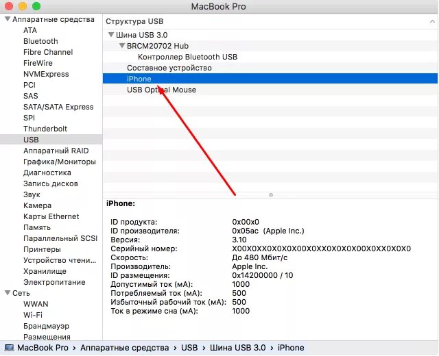Select Память in the sidebar
The height and width of the screenshot is (356, 439).
(36, 227)
